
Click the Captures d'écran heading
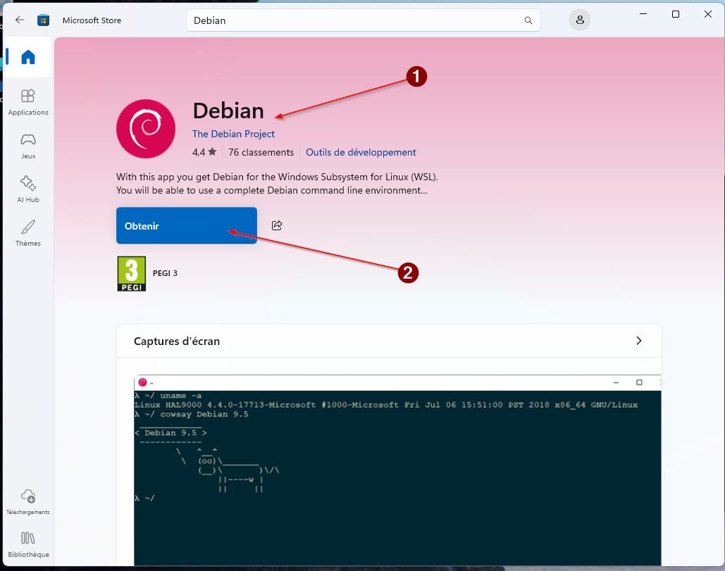[x=177, y=341]
